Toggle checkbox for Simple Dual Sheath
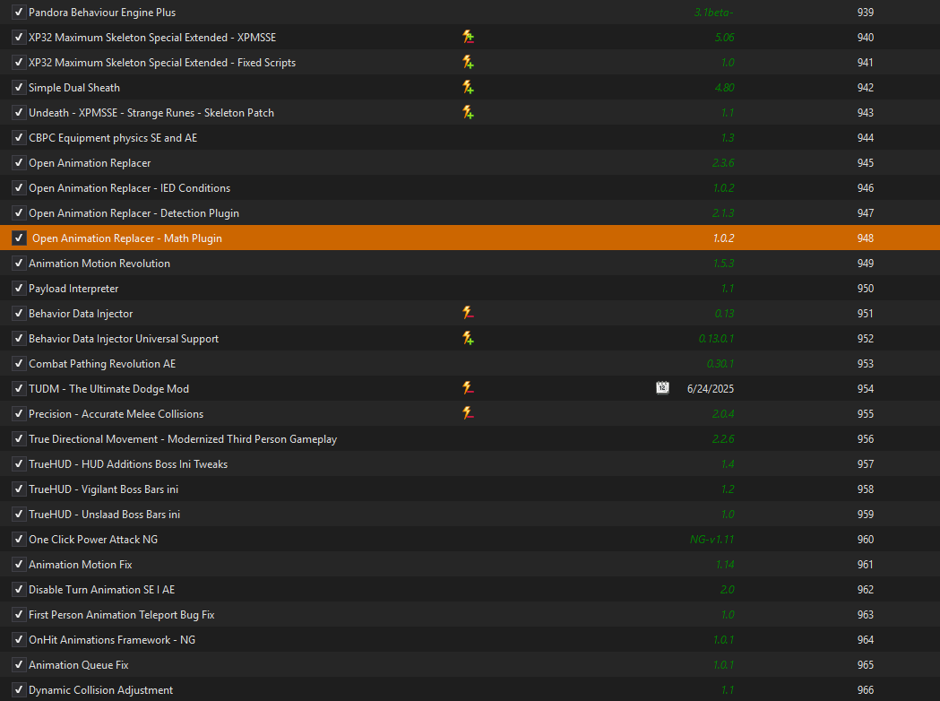Image resolution: width=940 pixels, height=701 pixels. [x=19, y=88]
